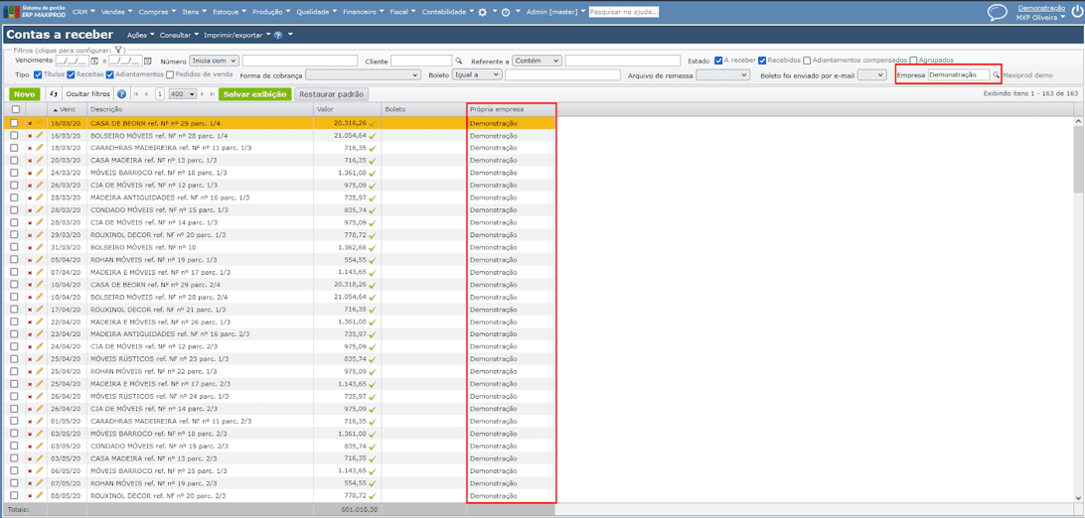This screenshot has width=1085, height=518.
Task: Click the filter funnel configure icon
Action: click(118, 51)
